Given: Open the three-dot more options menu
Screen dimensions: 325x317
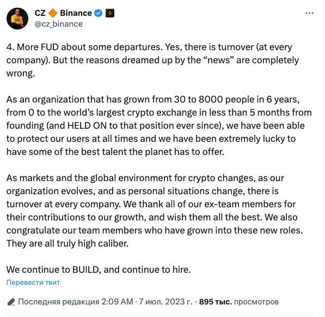Looking at the screenshot, I should [309, 13].
